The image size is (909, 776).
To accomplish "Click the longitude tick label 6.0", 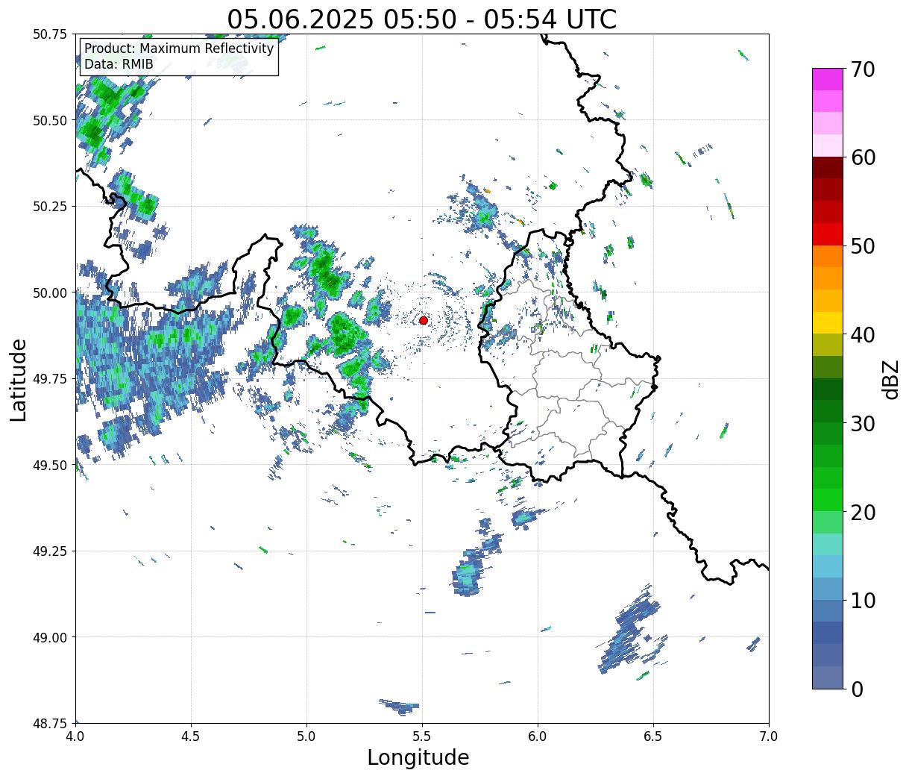I will (538, 736).
